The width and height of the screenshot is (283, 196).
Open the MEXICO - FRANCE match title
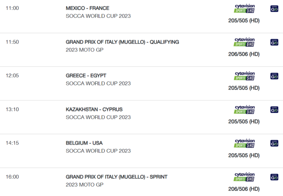[87, 8]
